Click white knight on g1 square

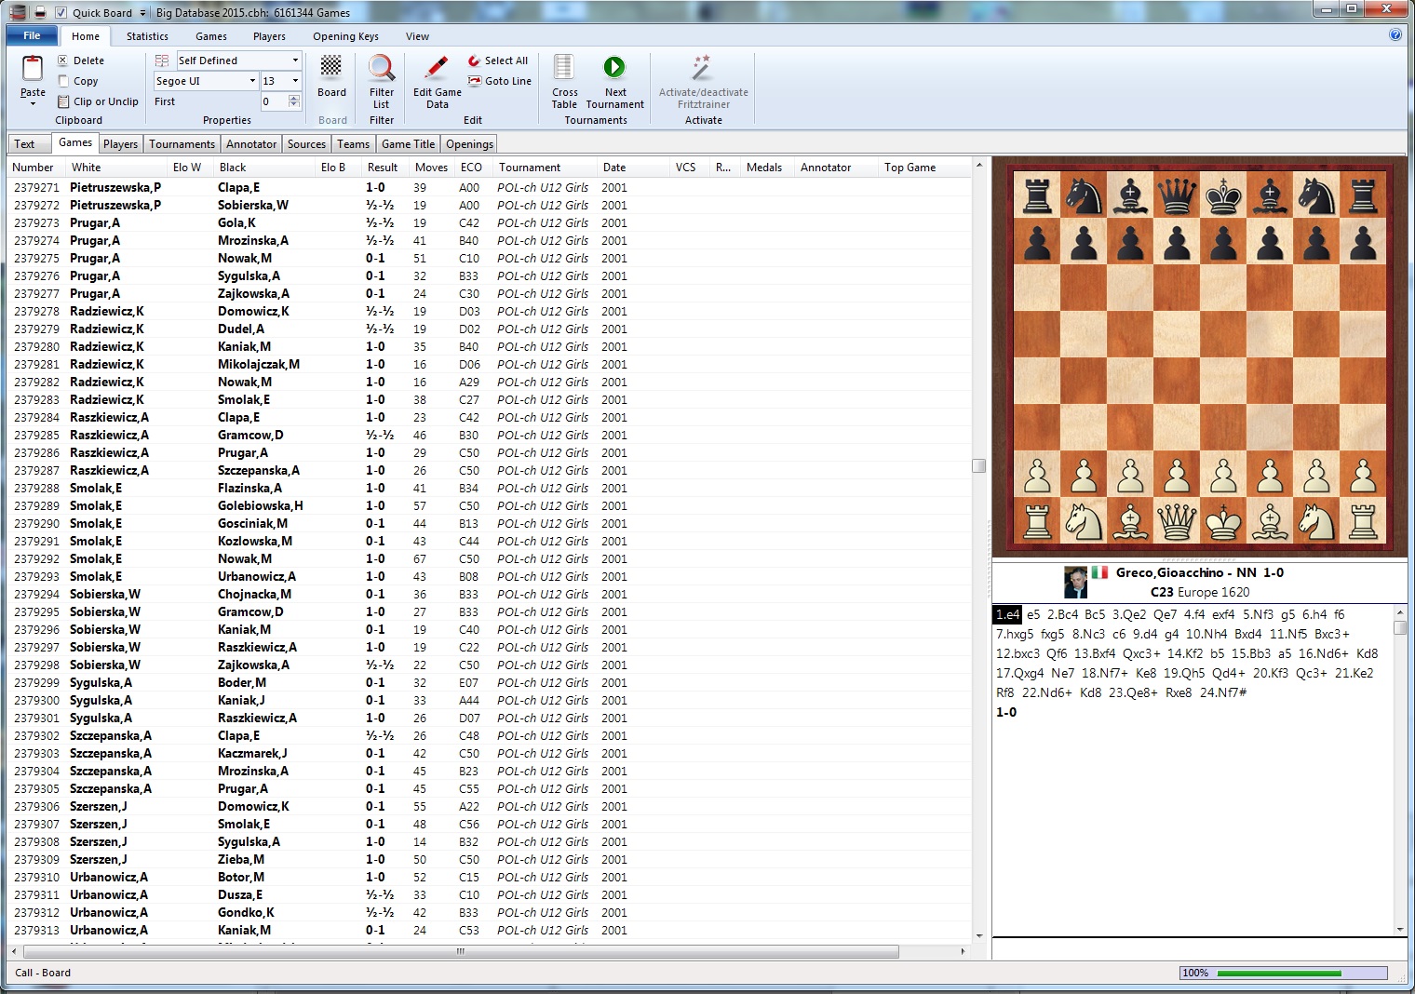(x=1316, y=521)
